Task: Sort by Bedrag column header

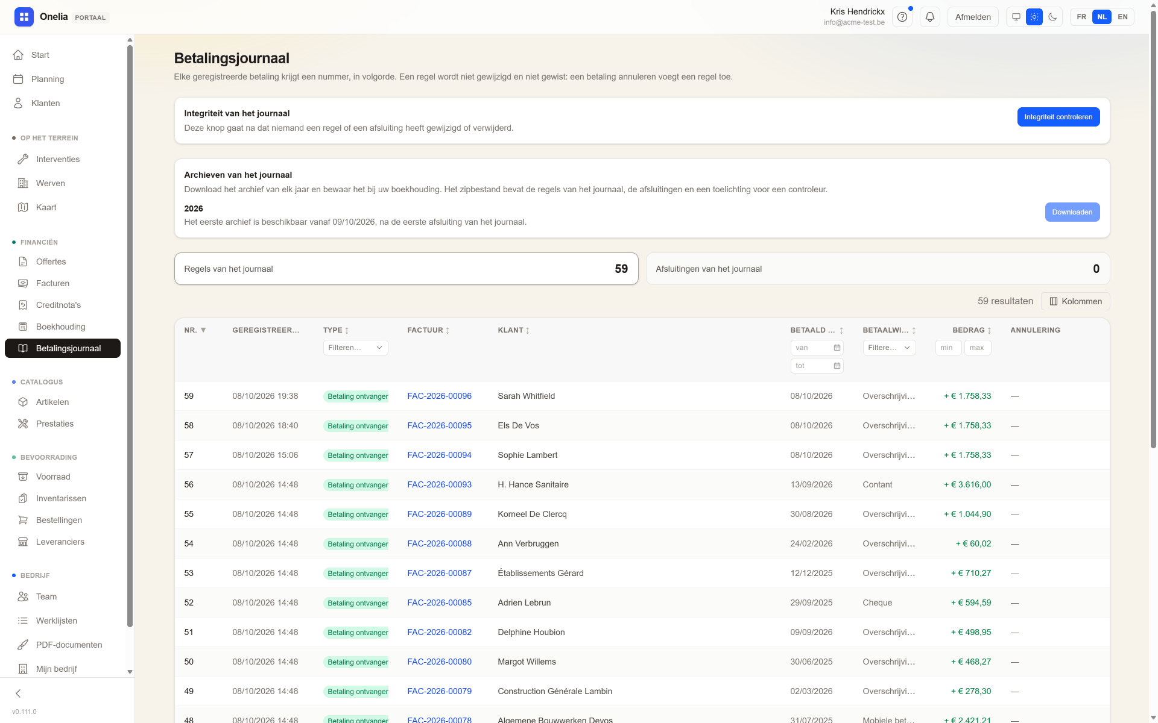Action: pos(972,330)
